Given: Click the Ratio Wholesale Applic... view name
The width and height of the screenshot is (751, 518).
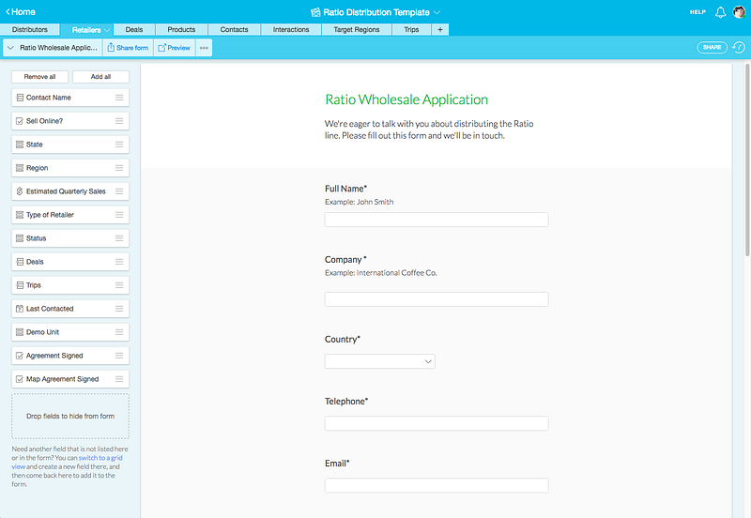Looking at the screenshot, I should [x=58, y=48].
